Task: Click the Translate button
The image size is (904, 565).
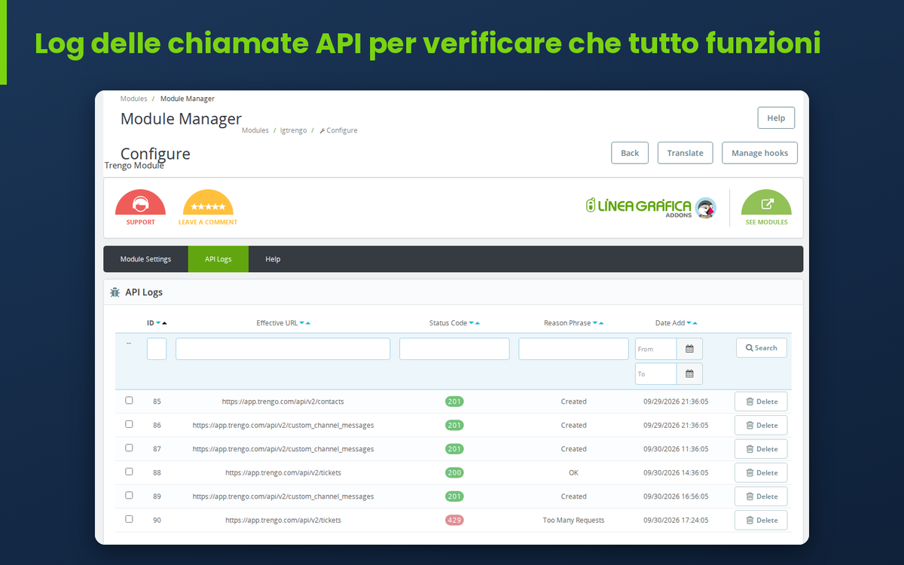Action: click(x=686, y=153)
